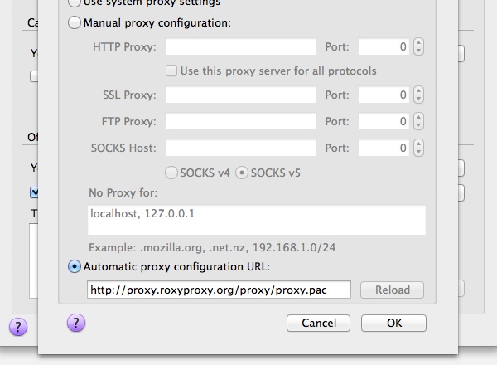Reload the proxy configuration URL
Screen dimensions: 497x365
392,290
